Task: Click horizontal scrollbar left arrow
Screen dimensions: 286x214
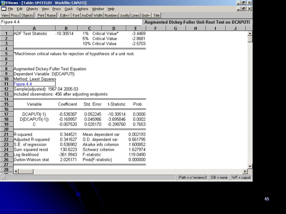Action: [16, 171]
